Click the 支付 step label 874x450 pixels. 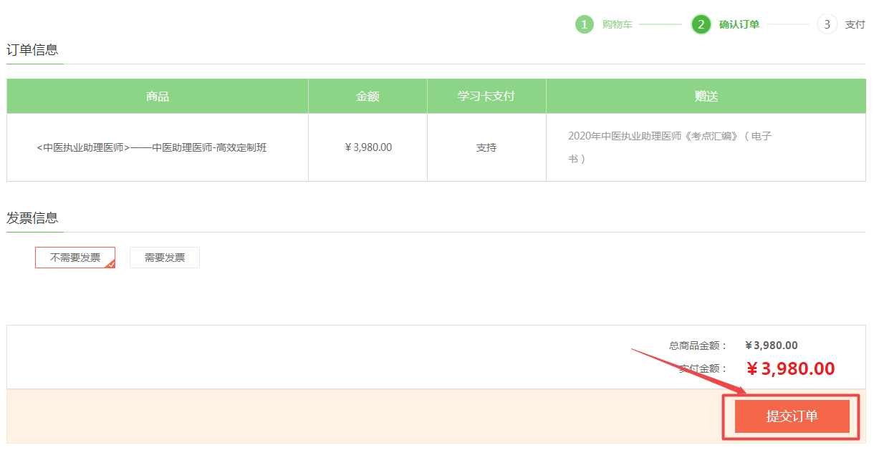(x=855, y=24)
